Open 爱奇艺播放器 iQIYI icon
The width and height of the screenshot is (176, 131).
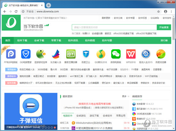pos(71,54)
